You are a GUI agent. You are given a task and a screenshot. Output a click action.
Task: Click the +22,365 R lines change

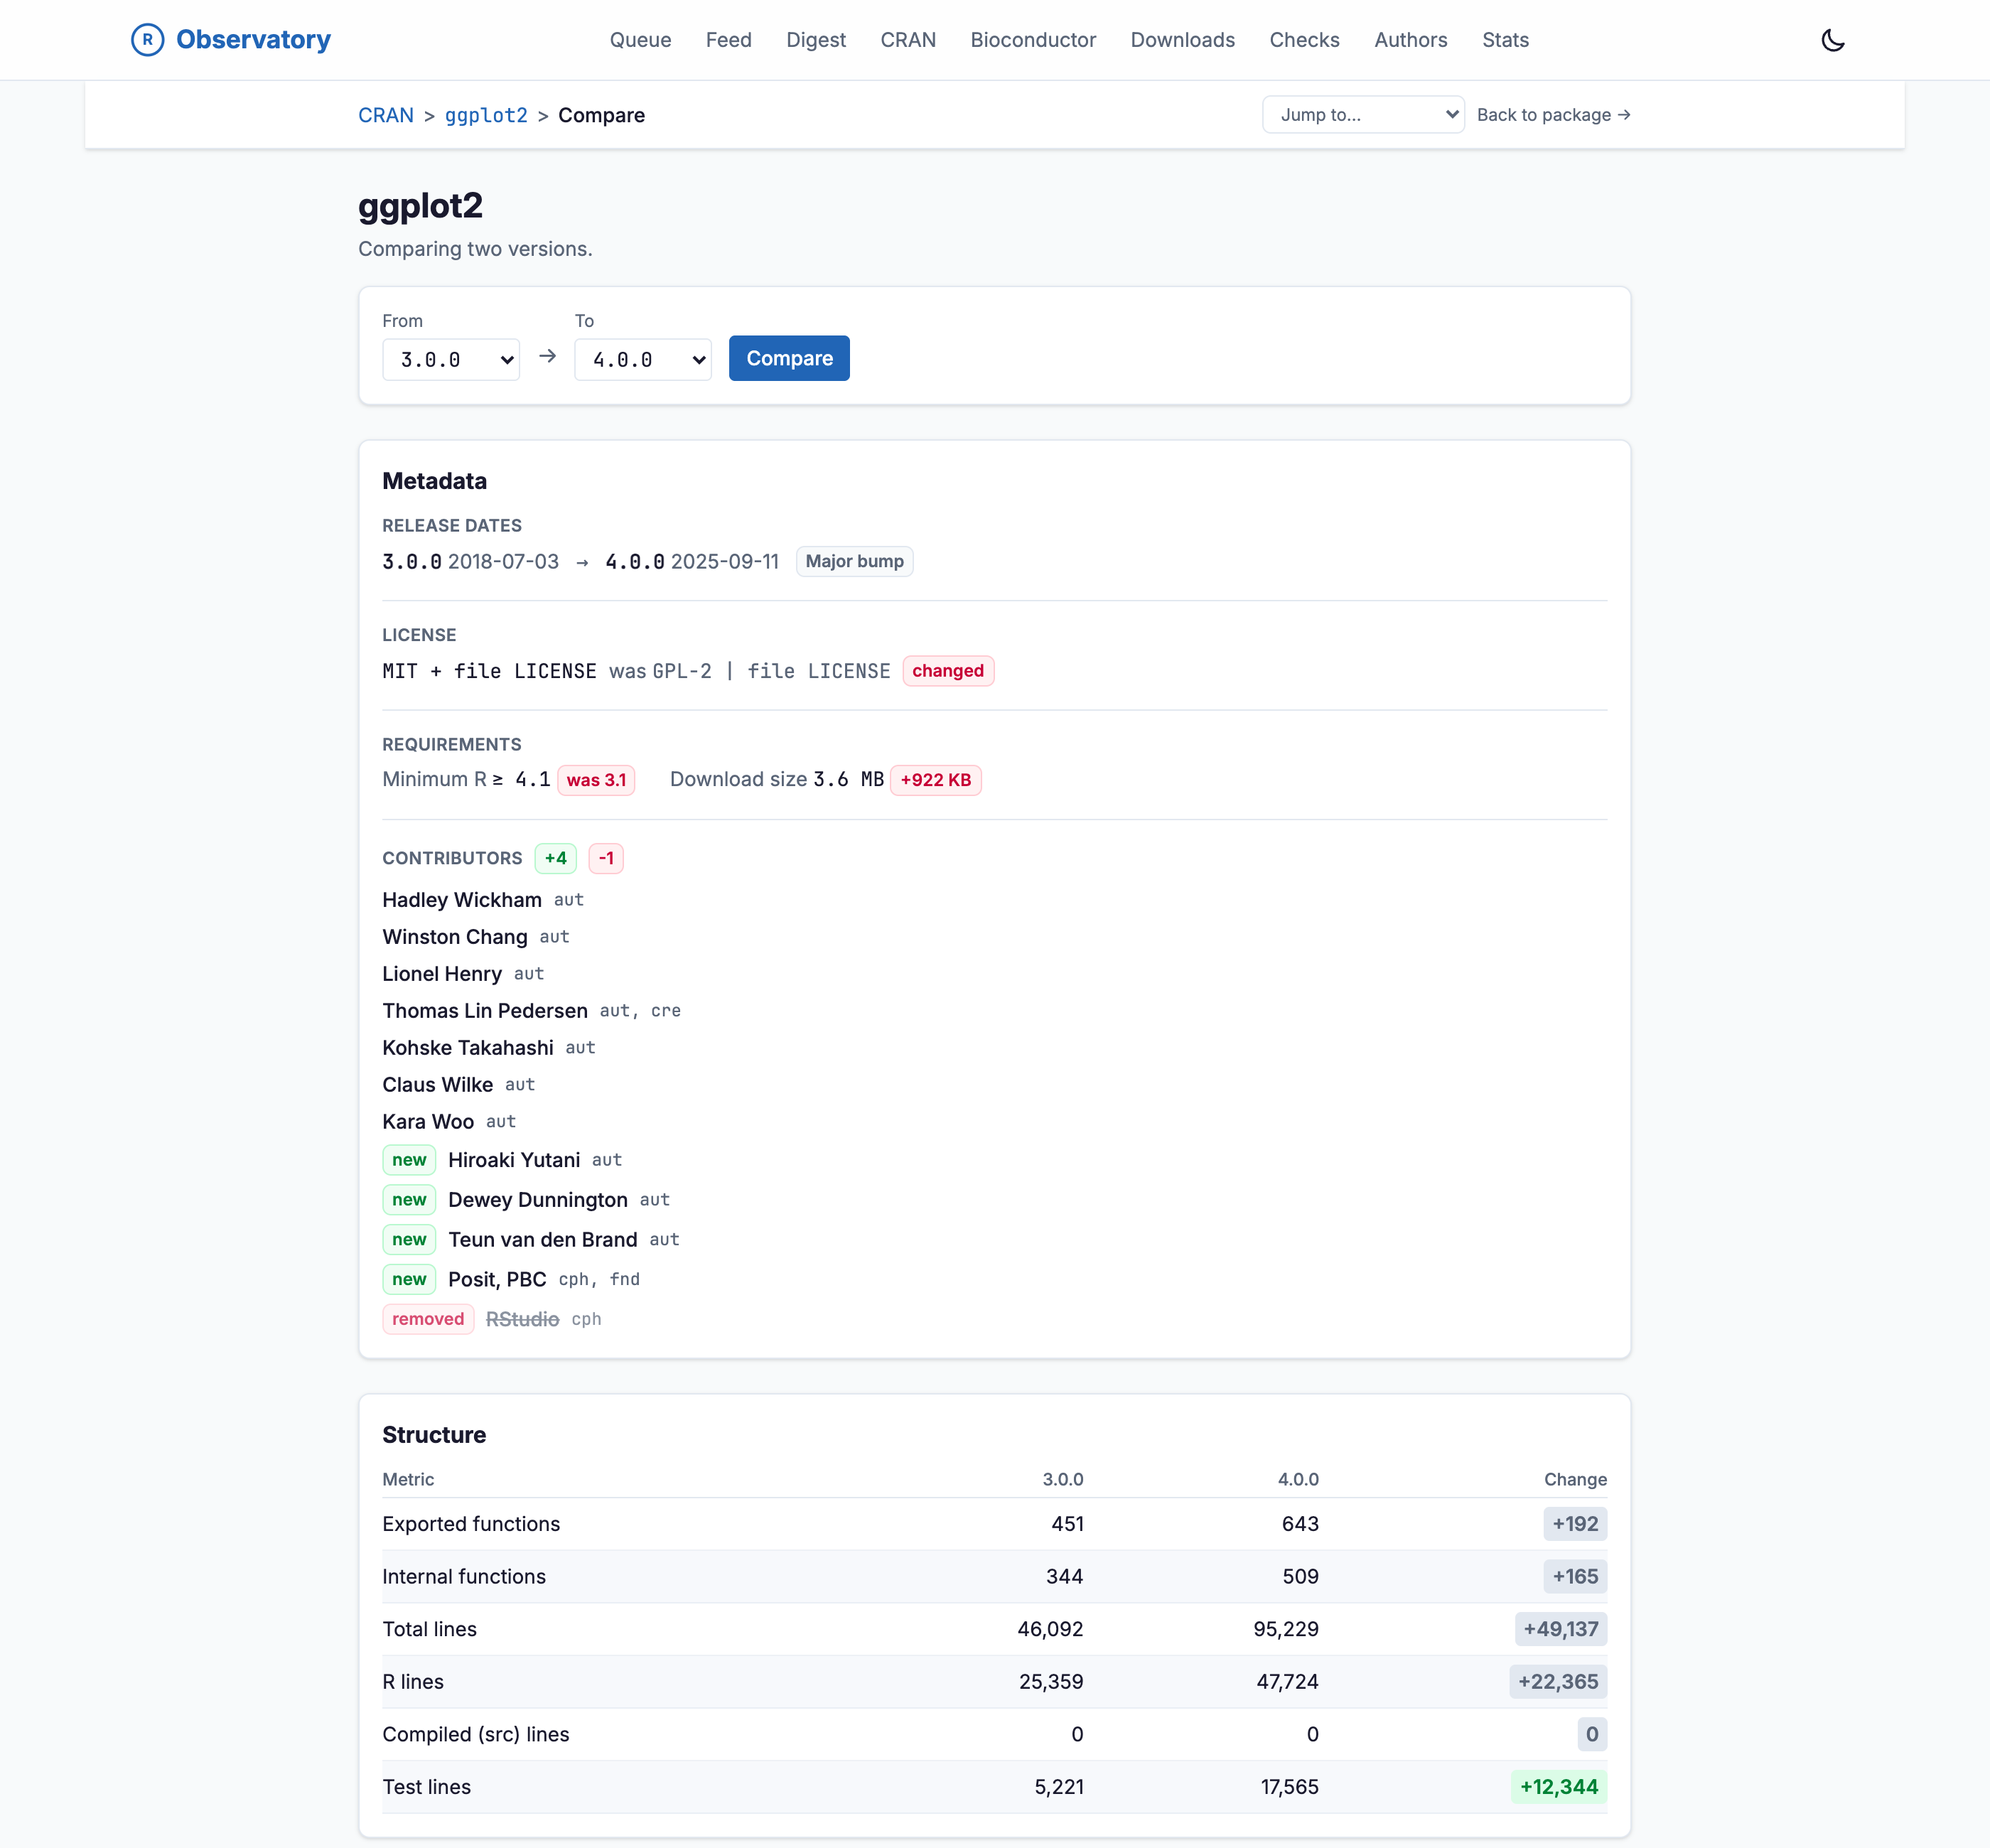1557,1682
